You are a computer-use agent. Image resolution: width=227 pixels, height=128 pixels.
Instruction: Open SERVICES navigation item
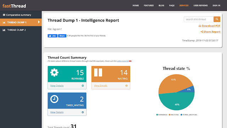coord(184,6)
